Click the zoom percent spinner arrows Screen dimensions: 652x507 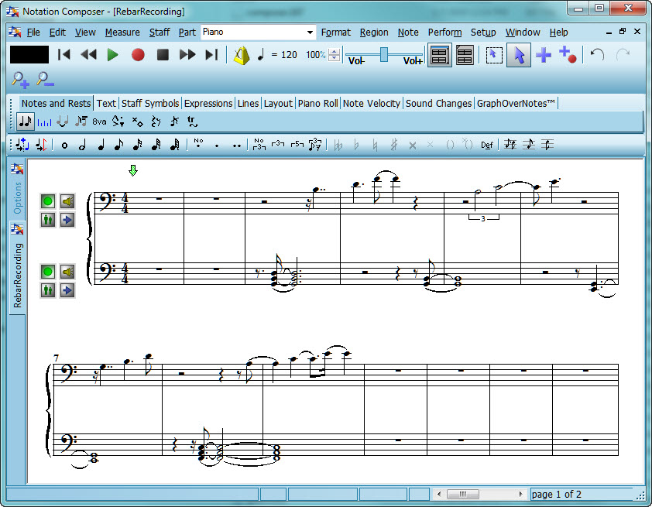tap(334, 55)
